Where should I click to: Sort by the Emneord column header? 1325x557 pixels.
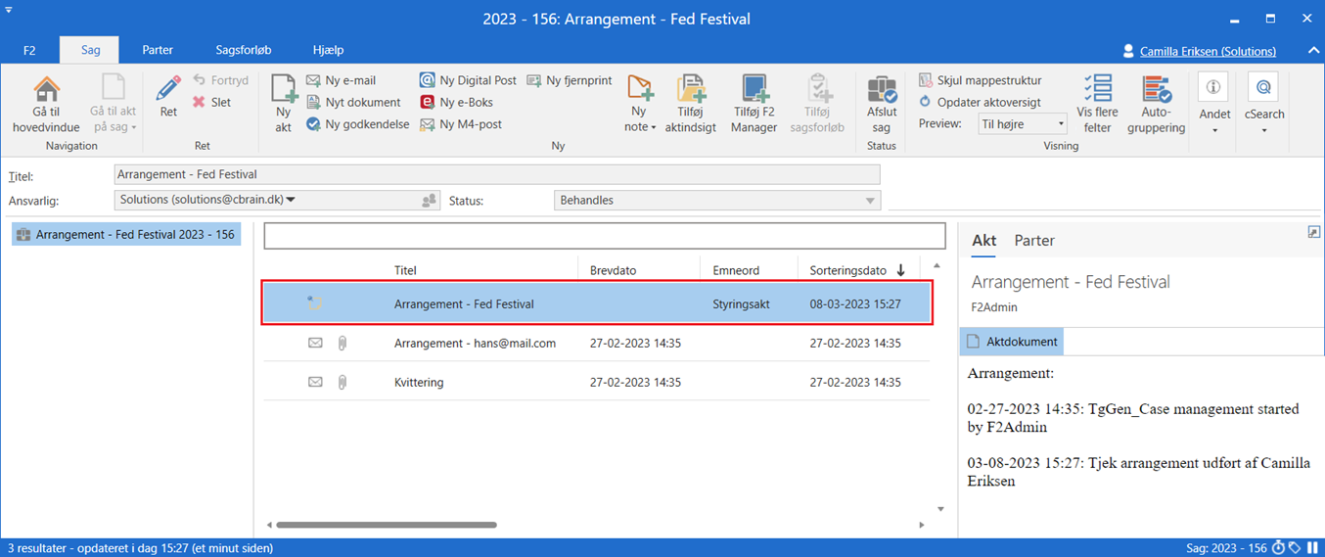pos(736,270)
